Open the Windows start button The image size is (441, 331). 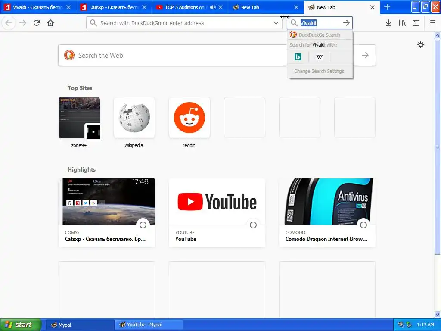tap(20, 325)
